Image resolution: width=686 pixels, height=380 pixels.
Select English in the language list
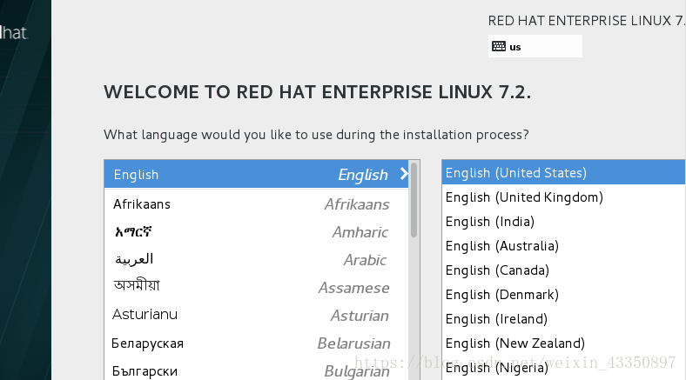click(256, 174)
